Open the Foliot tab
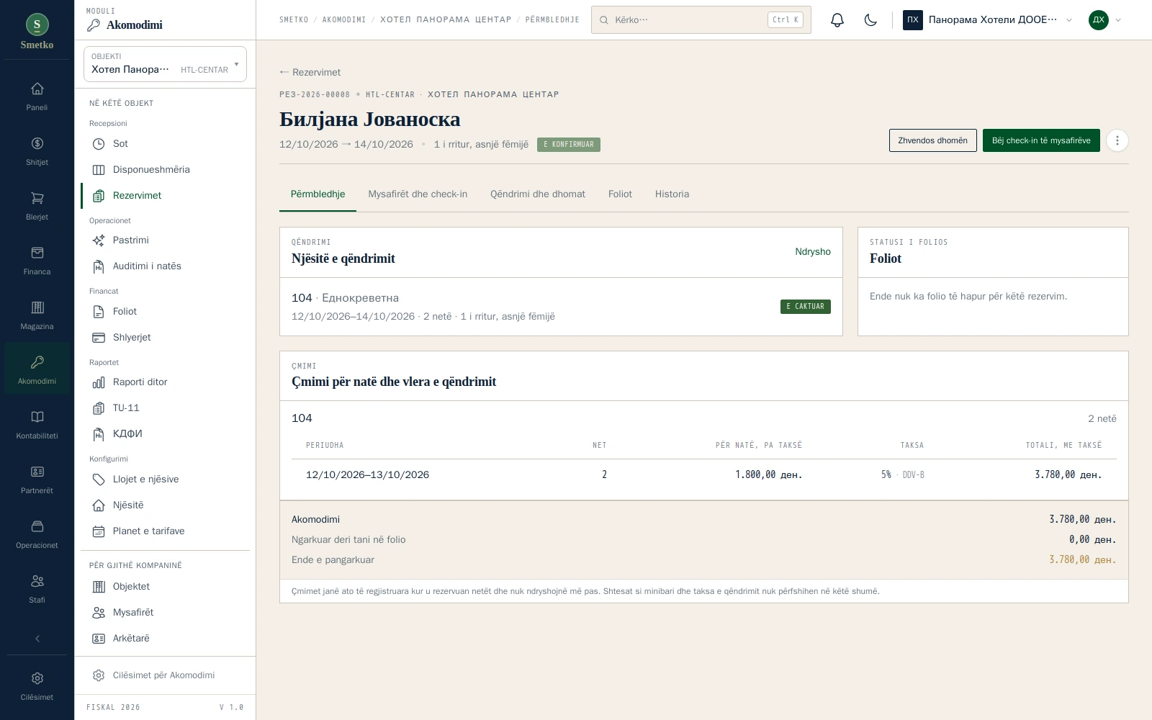 620,194
